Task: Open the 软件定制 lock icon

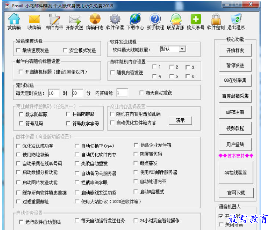Action: click(216, 19)
